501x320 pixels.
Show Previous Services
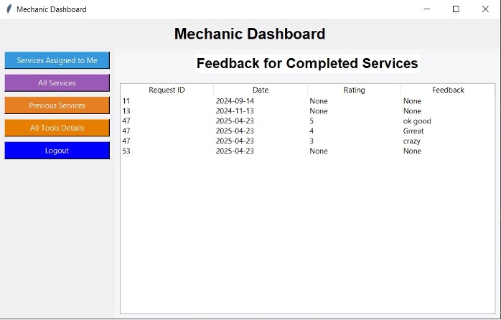click(x=57, y=105)
